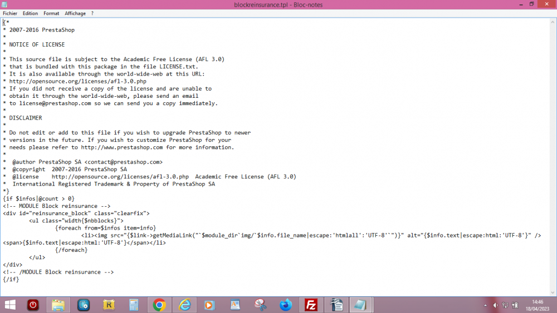The height and width of the screenshot is (313, 557).
Task: Click license@prestashop.com in the text
Action: click(55, 103)
